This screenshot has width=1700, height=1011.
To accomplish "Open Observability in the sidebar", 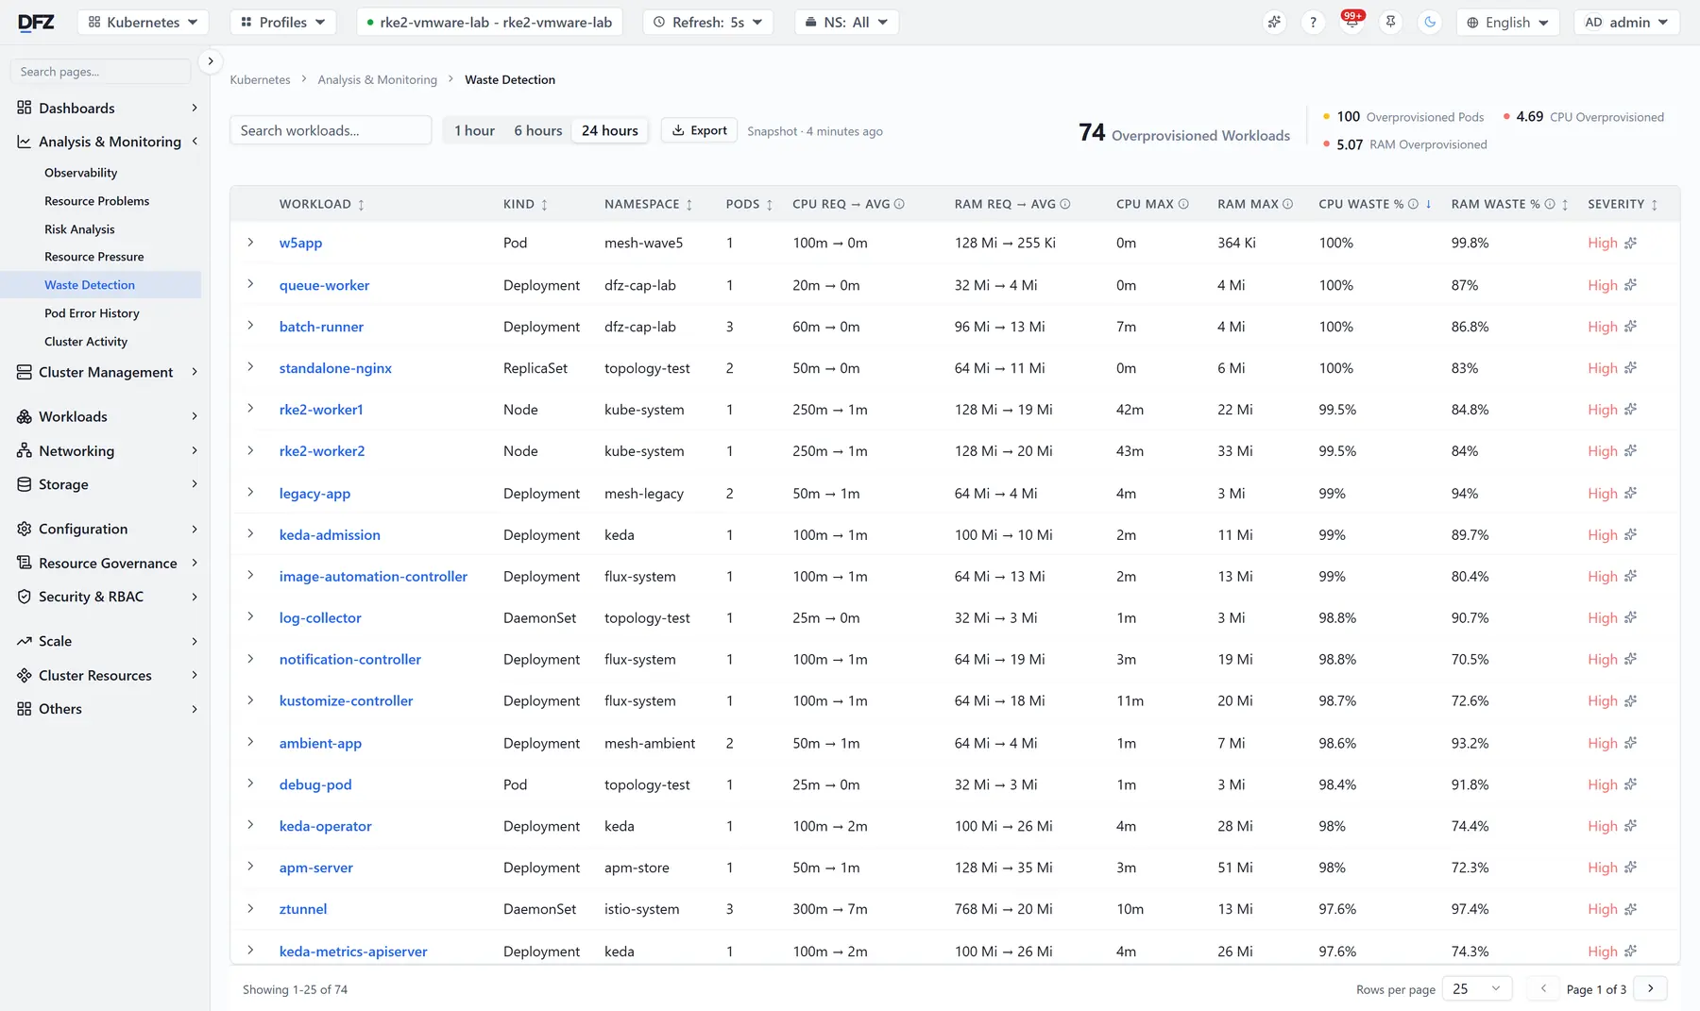I will (81, 173).
